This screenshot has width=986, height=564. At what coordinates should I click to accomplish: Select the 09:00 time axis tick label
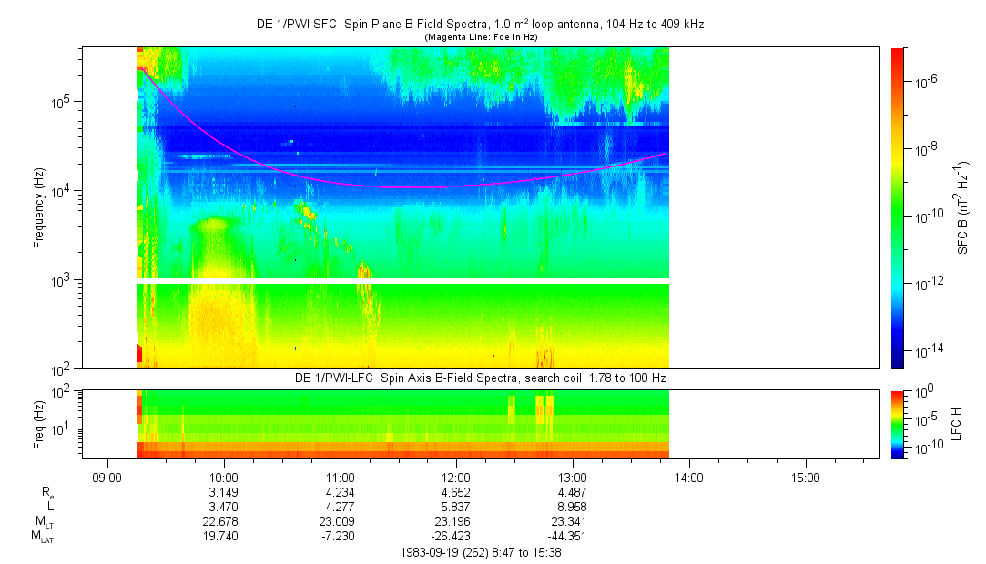click(x=107, y=477)
